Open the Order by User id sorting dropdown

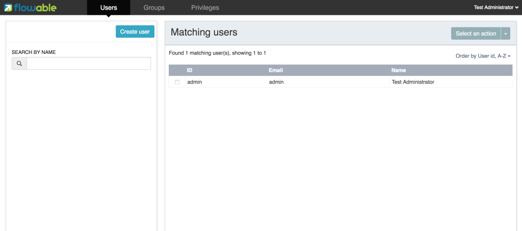(x=483, y=56)
